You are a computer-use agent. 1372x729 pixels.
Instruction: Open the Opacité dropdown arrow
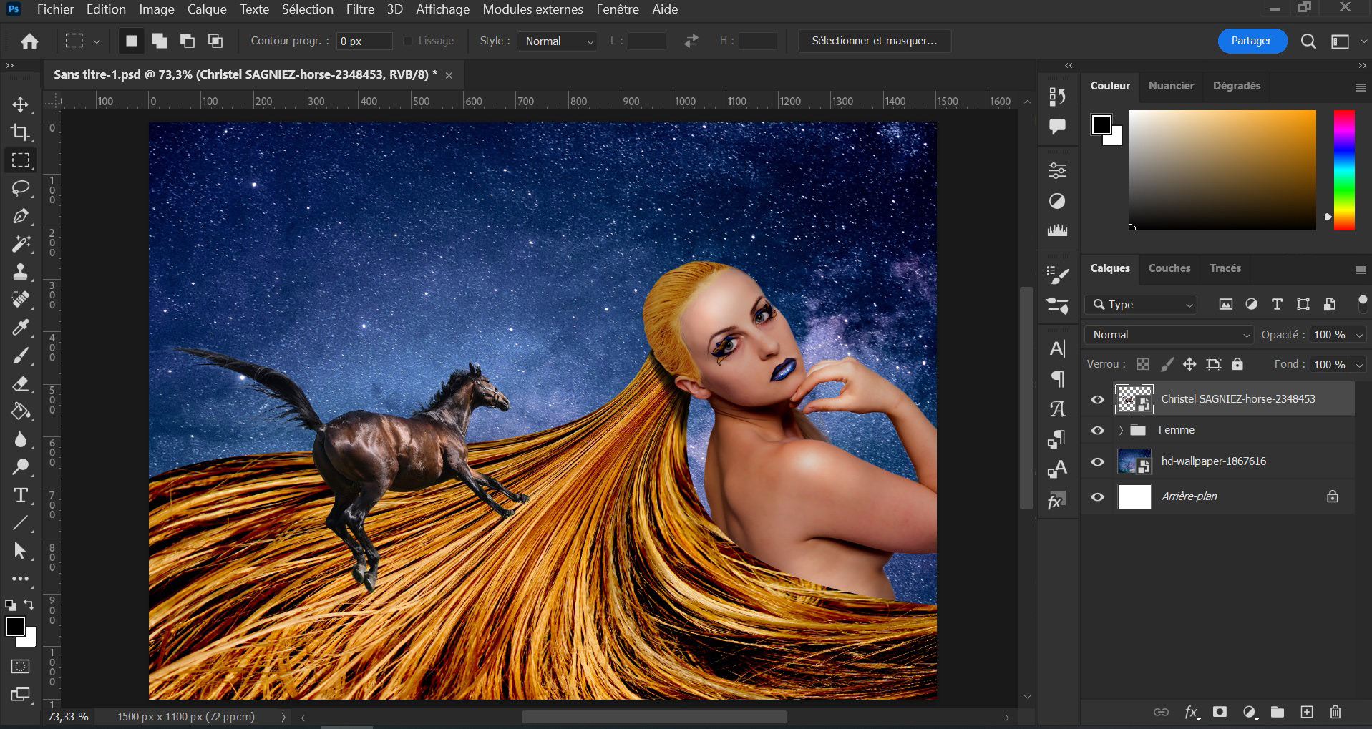click(x=1358, y=335)
